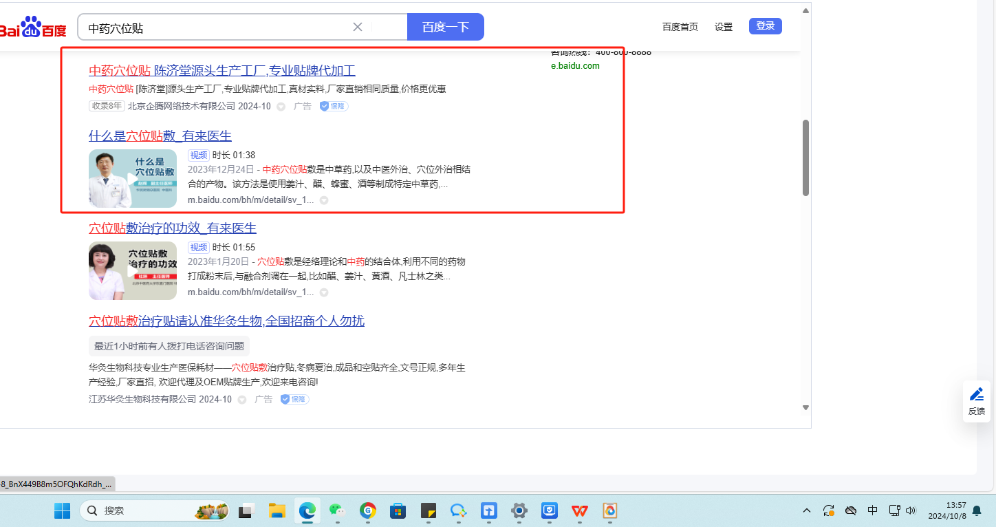Screen dimensions: 996x527
Task: Toggle the 中 input method indicator
Action: (872, 510)
